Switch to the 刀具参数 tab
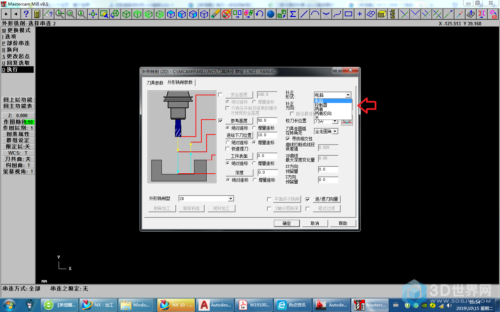500x312 pixels. point(155,83)
